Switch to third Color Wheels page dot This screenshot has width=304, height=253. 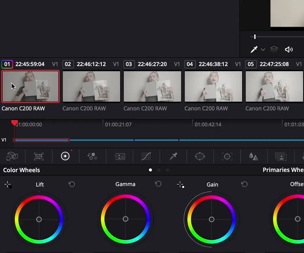point(167,170)
